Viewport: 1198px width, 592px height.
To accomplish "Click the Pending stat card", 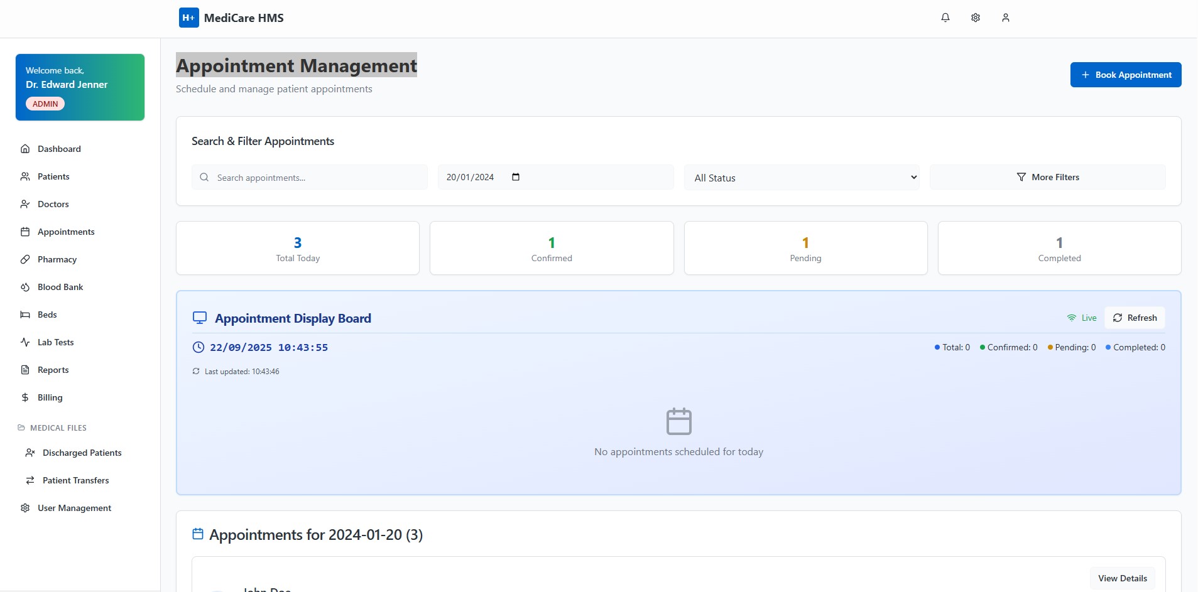I will pyautogui.click(x=805, y=248).
